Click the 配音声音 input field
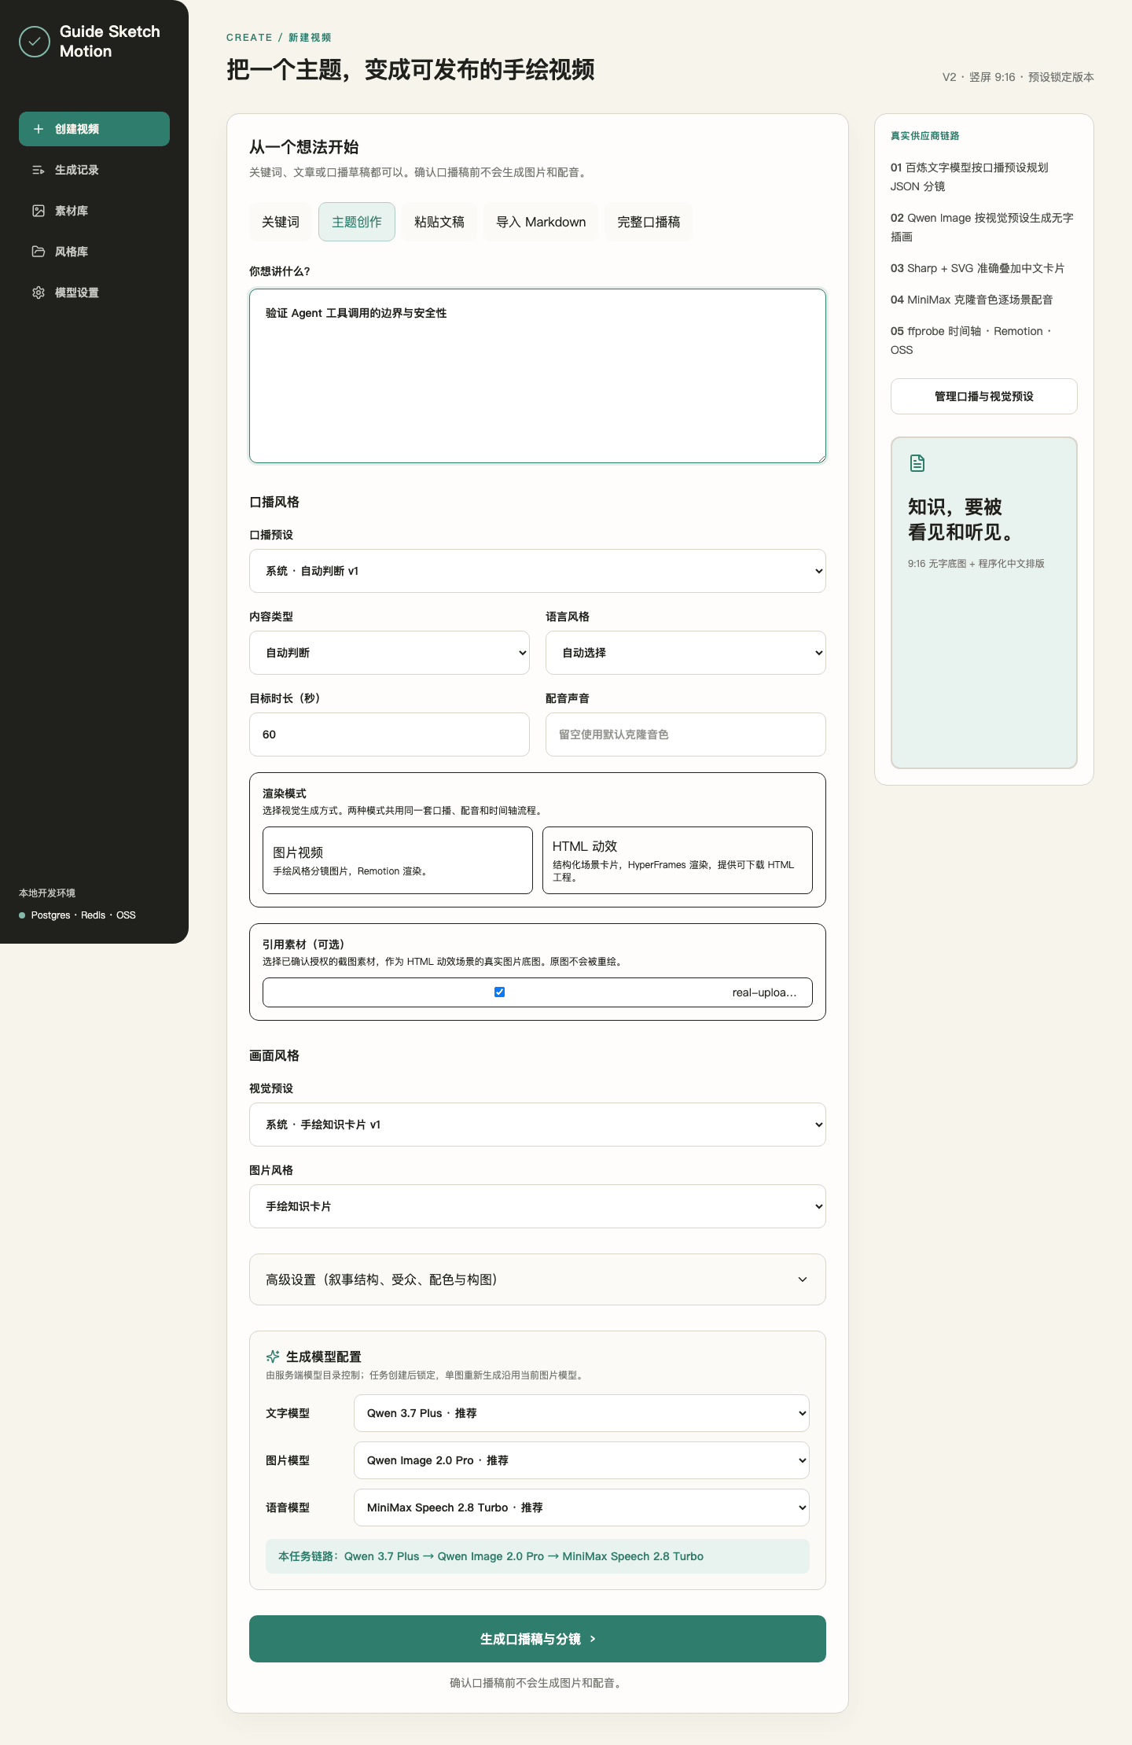The width and height of the screenshot is (1132, 1745). (685, 734)
